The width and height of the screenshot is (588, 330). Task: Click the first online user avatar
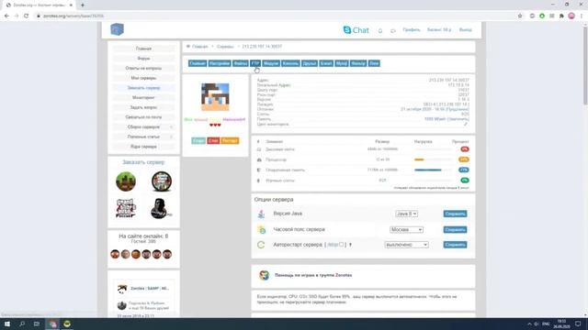coord(115,254)
